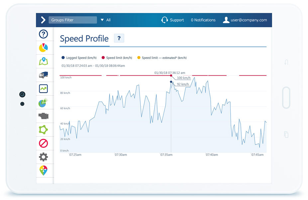Open the colorful POI map markers icon

pos(43,170)
